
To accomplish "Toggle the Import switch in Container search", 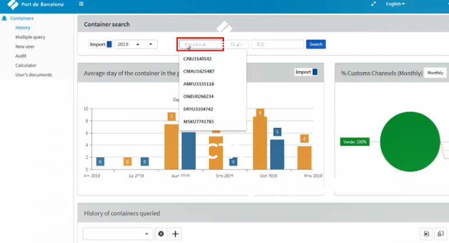I will coord(109,44).
